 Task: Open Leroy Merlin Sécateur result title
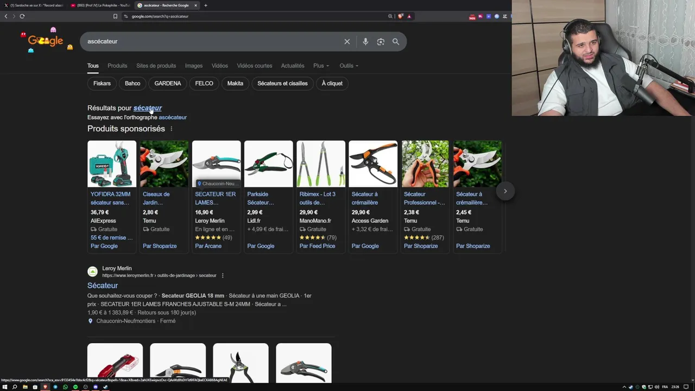click(x=103, y=286)
